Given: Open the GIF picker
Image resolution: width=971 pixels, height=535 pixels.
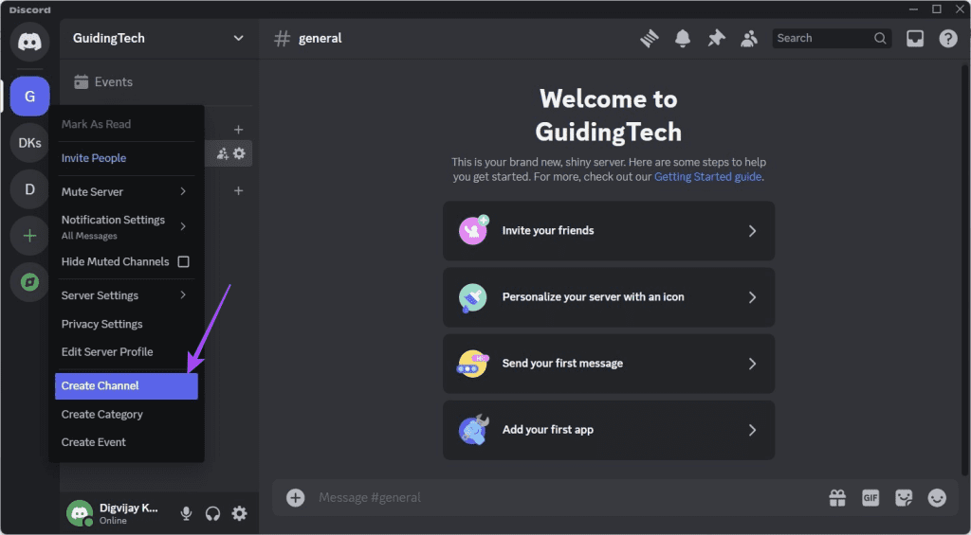Looking at the screenshot, I should coord(870,497).
